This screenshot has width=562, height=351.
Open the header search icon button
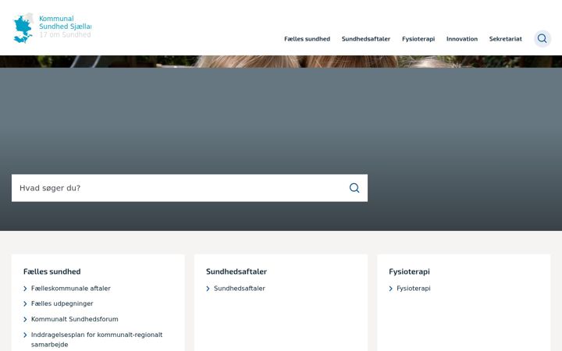pyautogui.click(x=542, y=39)
